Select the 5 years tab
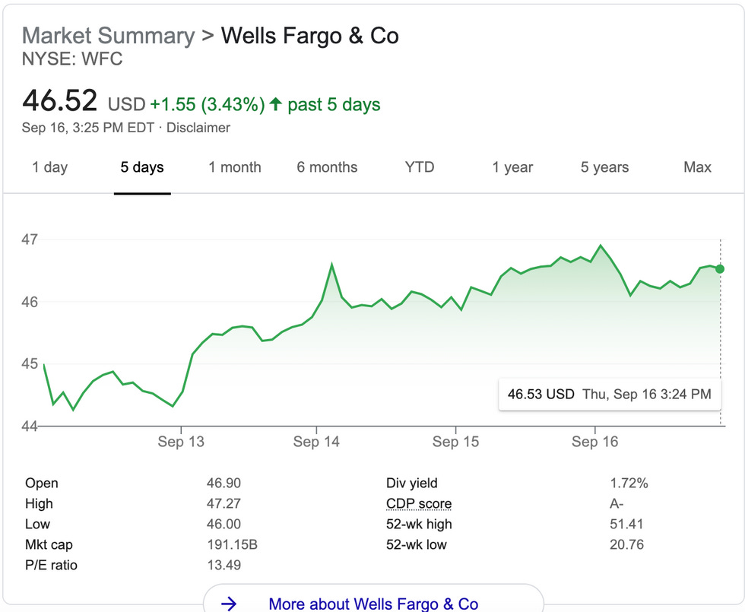 604,167
